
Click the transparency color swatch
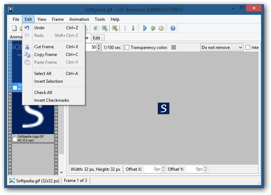click(173, 48)
